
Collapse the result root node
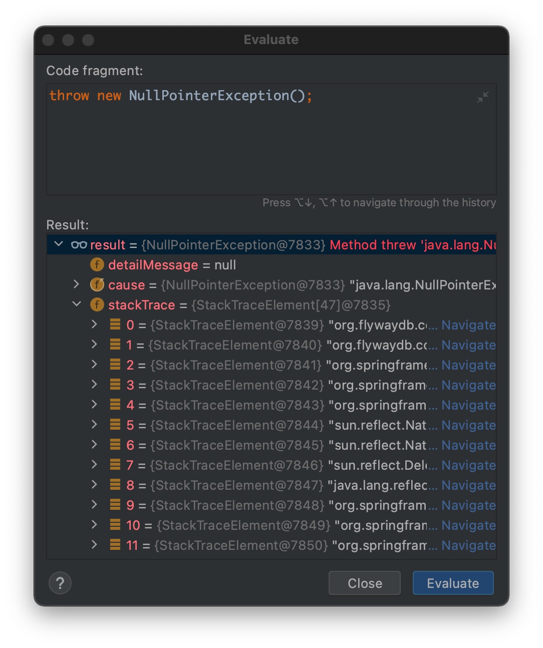(x=59, y=244)
